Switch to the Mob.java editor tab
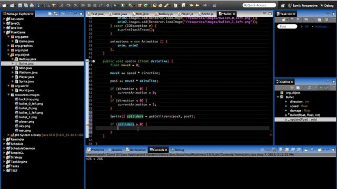The width and height of the screenshot is (337, 189). (x=141, y=14)
